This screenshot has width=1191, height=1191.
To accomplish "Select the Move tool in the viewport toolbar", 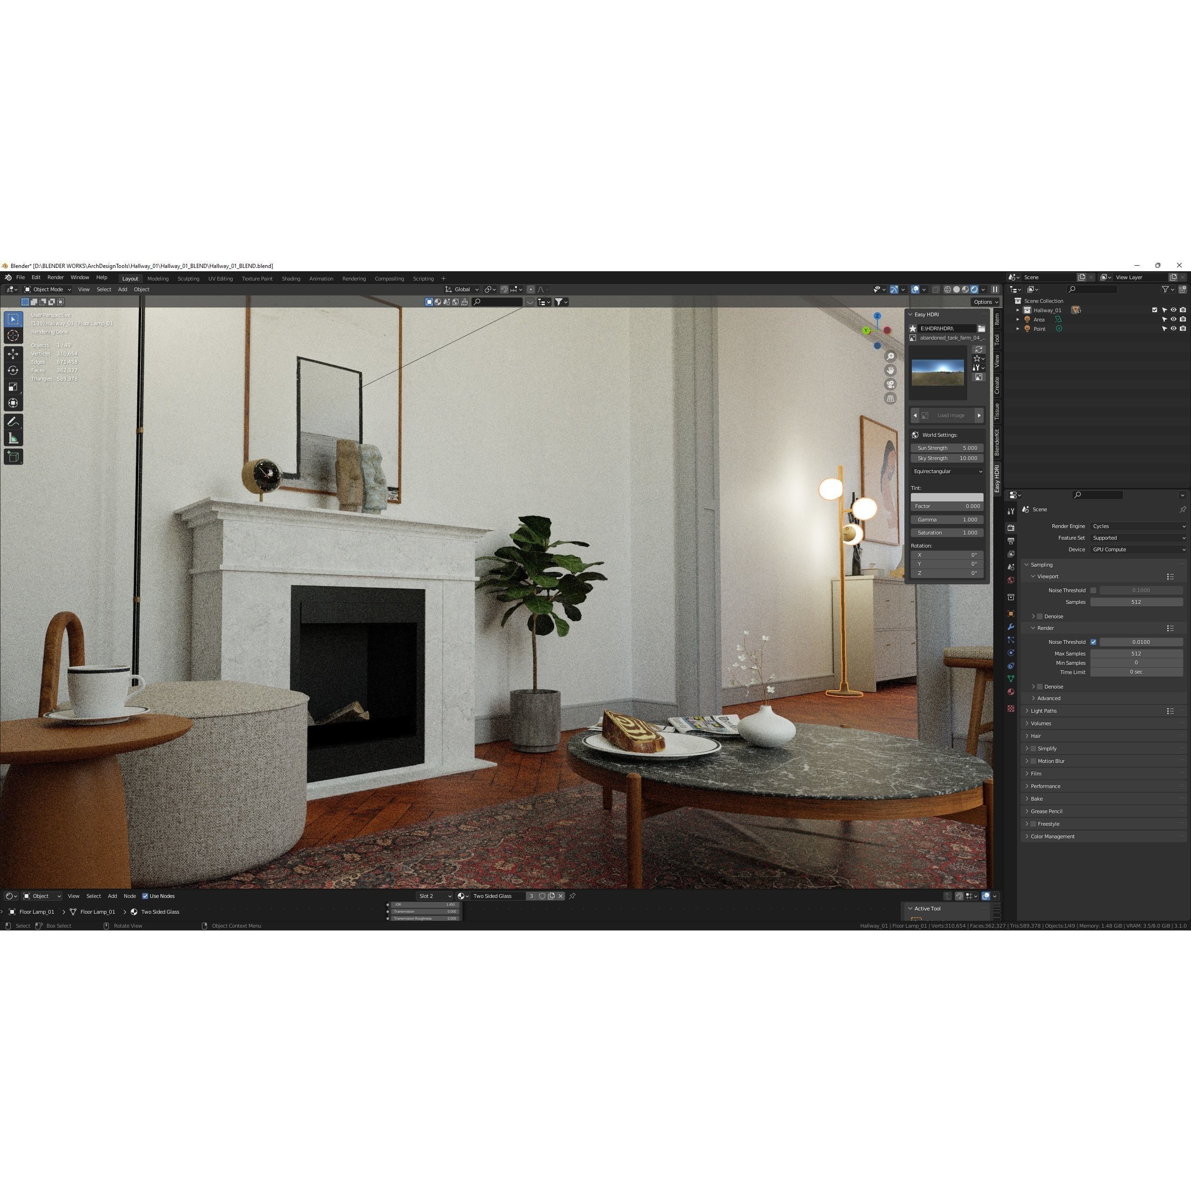I will [x=13, y=353].
